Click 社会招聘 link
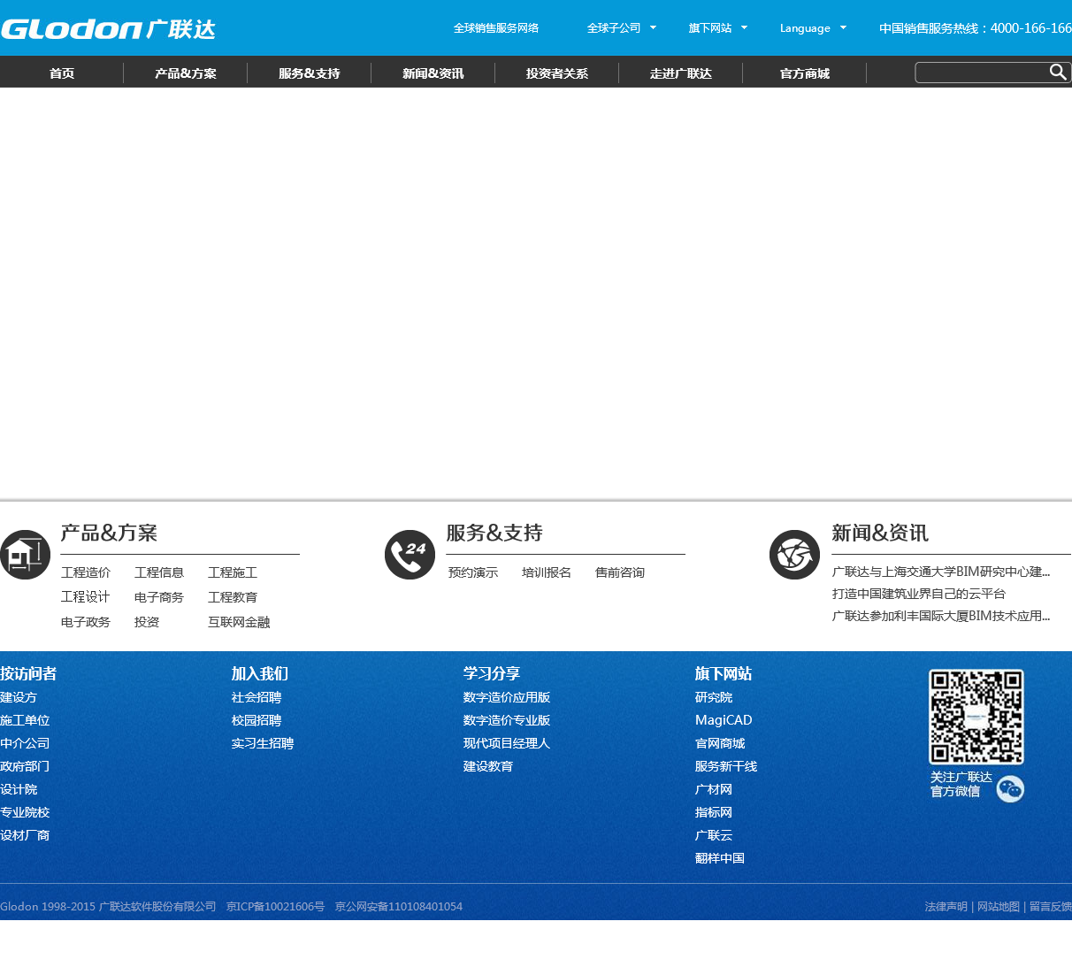The image size is (1072, 975). (257, 697)
